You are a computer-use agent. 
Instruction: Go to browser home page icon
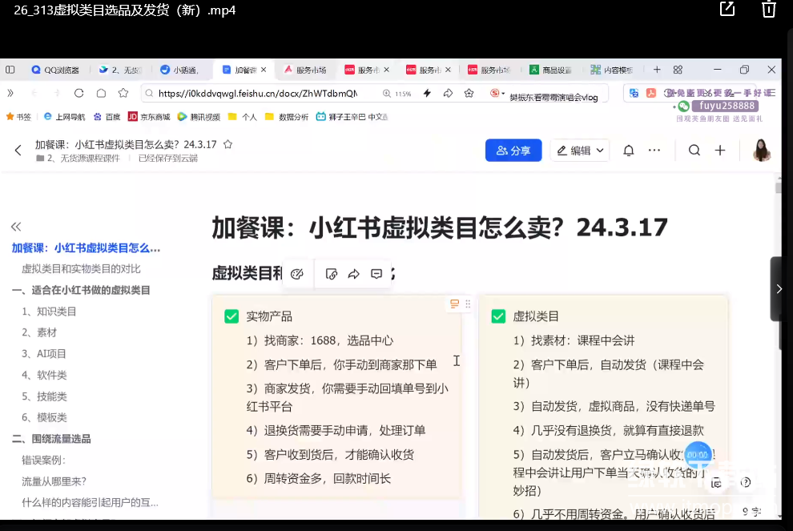coord(101,93)
